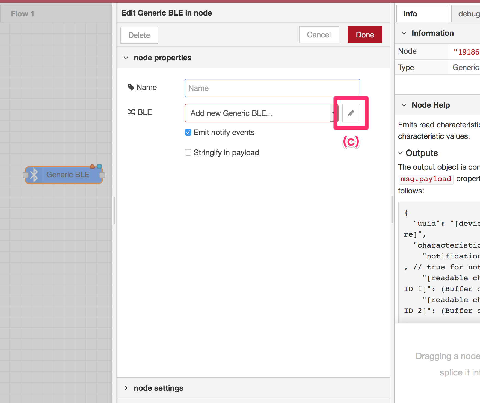Screen dimensions: 480x403
Task: Click the blue changed-status dot on node
Action: point(99,166)
